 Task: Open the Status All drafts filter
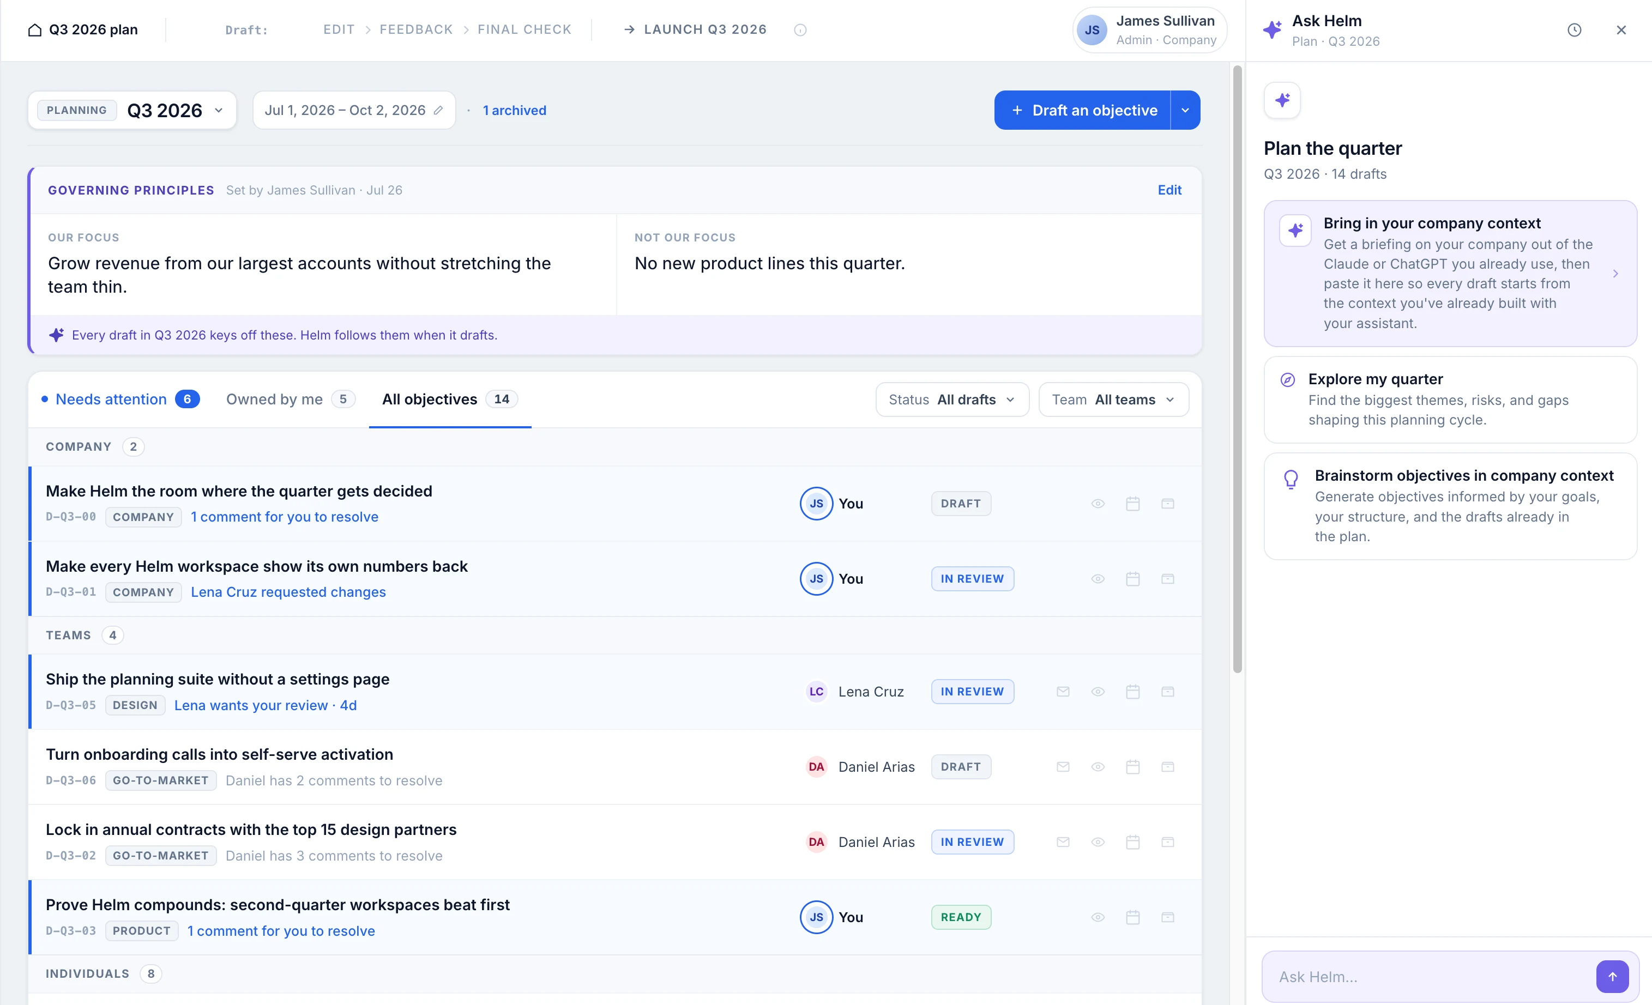(x=952, y=399)
